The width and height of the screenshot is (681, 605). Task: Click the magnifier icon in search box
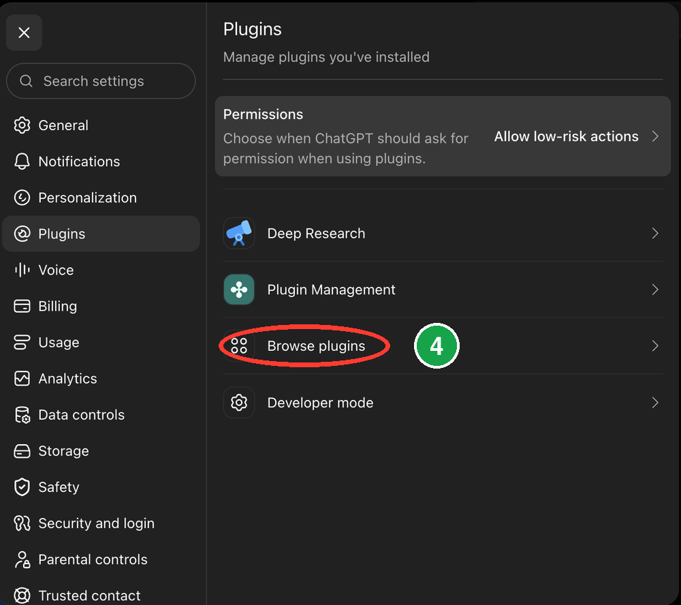(x=26, y=81)
